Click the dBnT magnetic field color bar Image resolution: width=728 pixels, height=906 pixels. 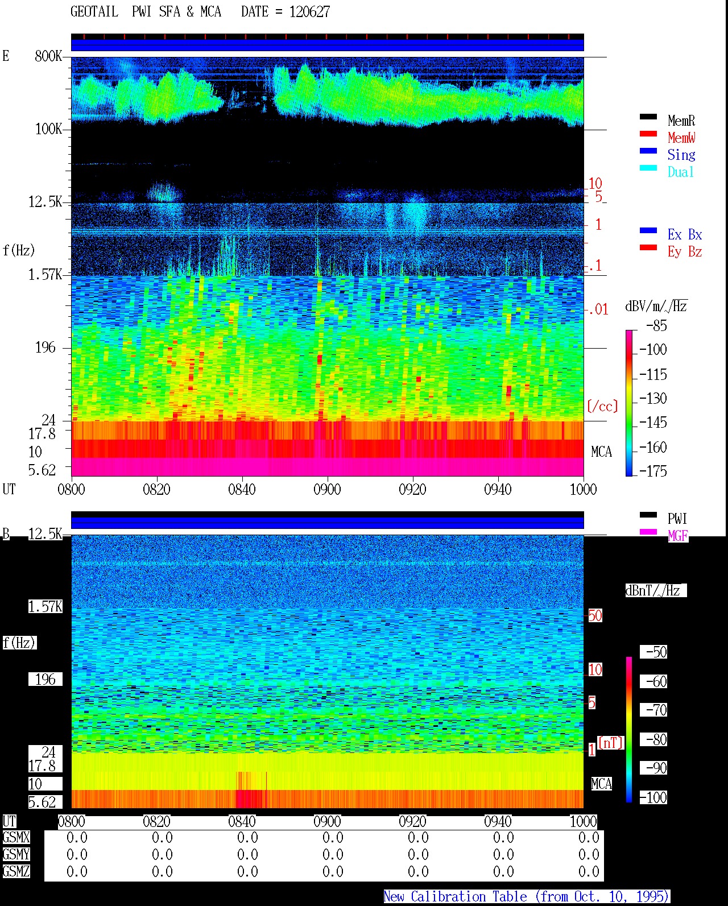pos(629,730)
